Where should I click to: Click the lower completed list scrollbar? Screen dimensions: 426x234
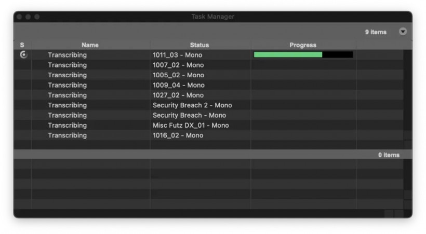point(407,184)
